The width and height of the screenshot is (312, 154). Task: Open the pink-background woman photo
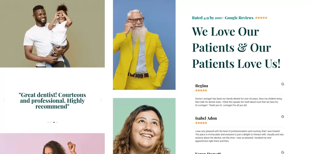pyautogui.click(x=52, y=144)
